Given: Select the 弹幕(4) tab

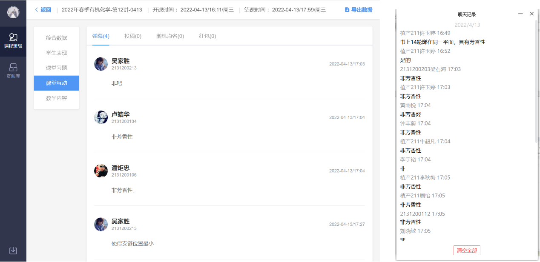Looking at the screenshot, I should coord(101,36).
